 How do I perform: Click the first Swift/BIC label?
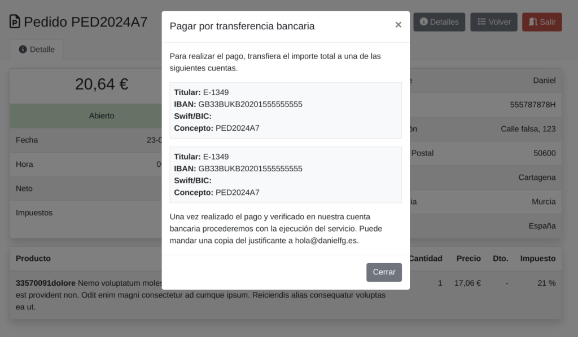click(x=193, y=116)
